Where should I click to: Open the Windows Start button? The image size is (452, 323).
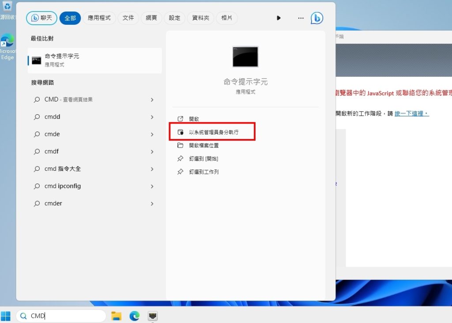point(5,316)
